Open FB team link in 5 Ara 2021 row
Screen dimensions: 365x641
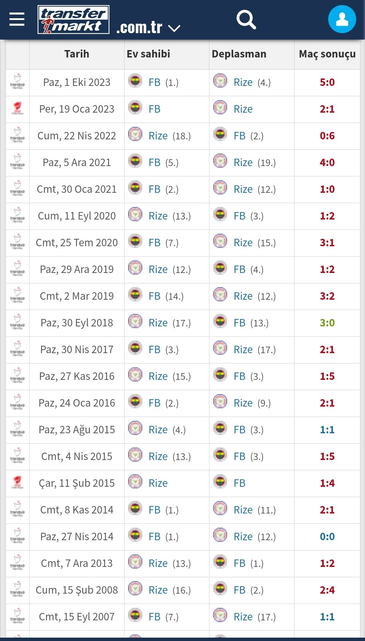tap(154, 162)
